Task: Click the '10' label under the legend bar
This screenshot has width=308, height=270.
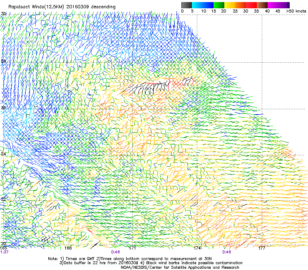Action: (x=204, y=11)
